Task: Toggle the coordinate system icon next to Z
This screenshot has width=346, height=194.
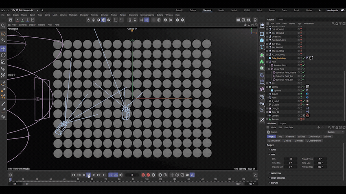Action: (x=33, y=20)
